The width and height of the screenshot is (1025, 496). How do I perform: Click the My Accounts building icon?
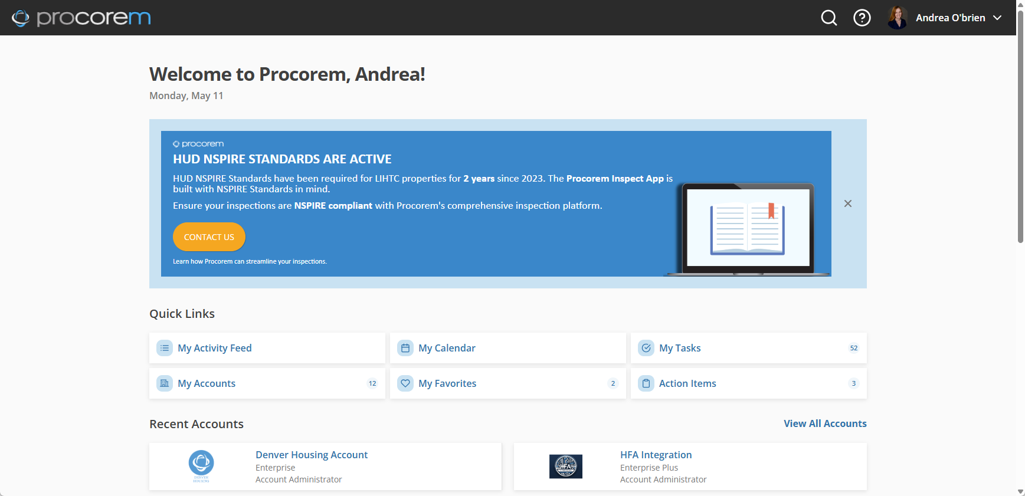(165, 383)
